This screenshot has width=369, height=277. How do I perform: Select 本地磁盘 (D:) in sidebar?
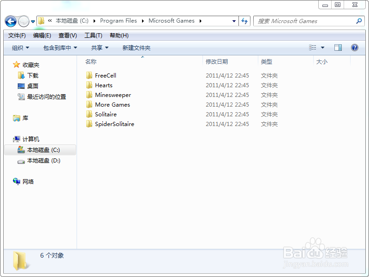40,161
